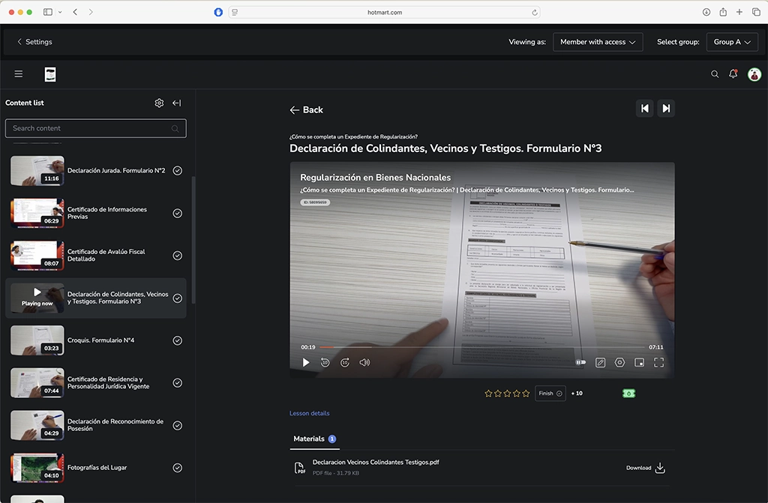Open Certificado de Informaciones Previas thumbnail
This screenshot has width=768, height=503.
[37, 213]
